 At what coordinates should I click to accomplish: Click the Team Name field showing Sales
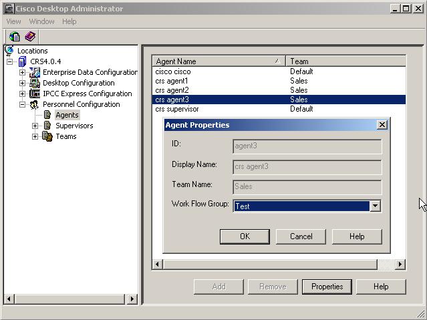click(307, 187)
